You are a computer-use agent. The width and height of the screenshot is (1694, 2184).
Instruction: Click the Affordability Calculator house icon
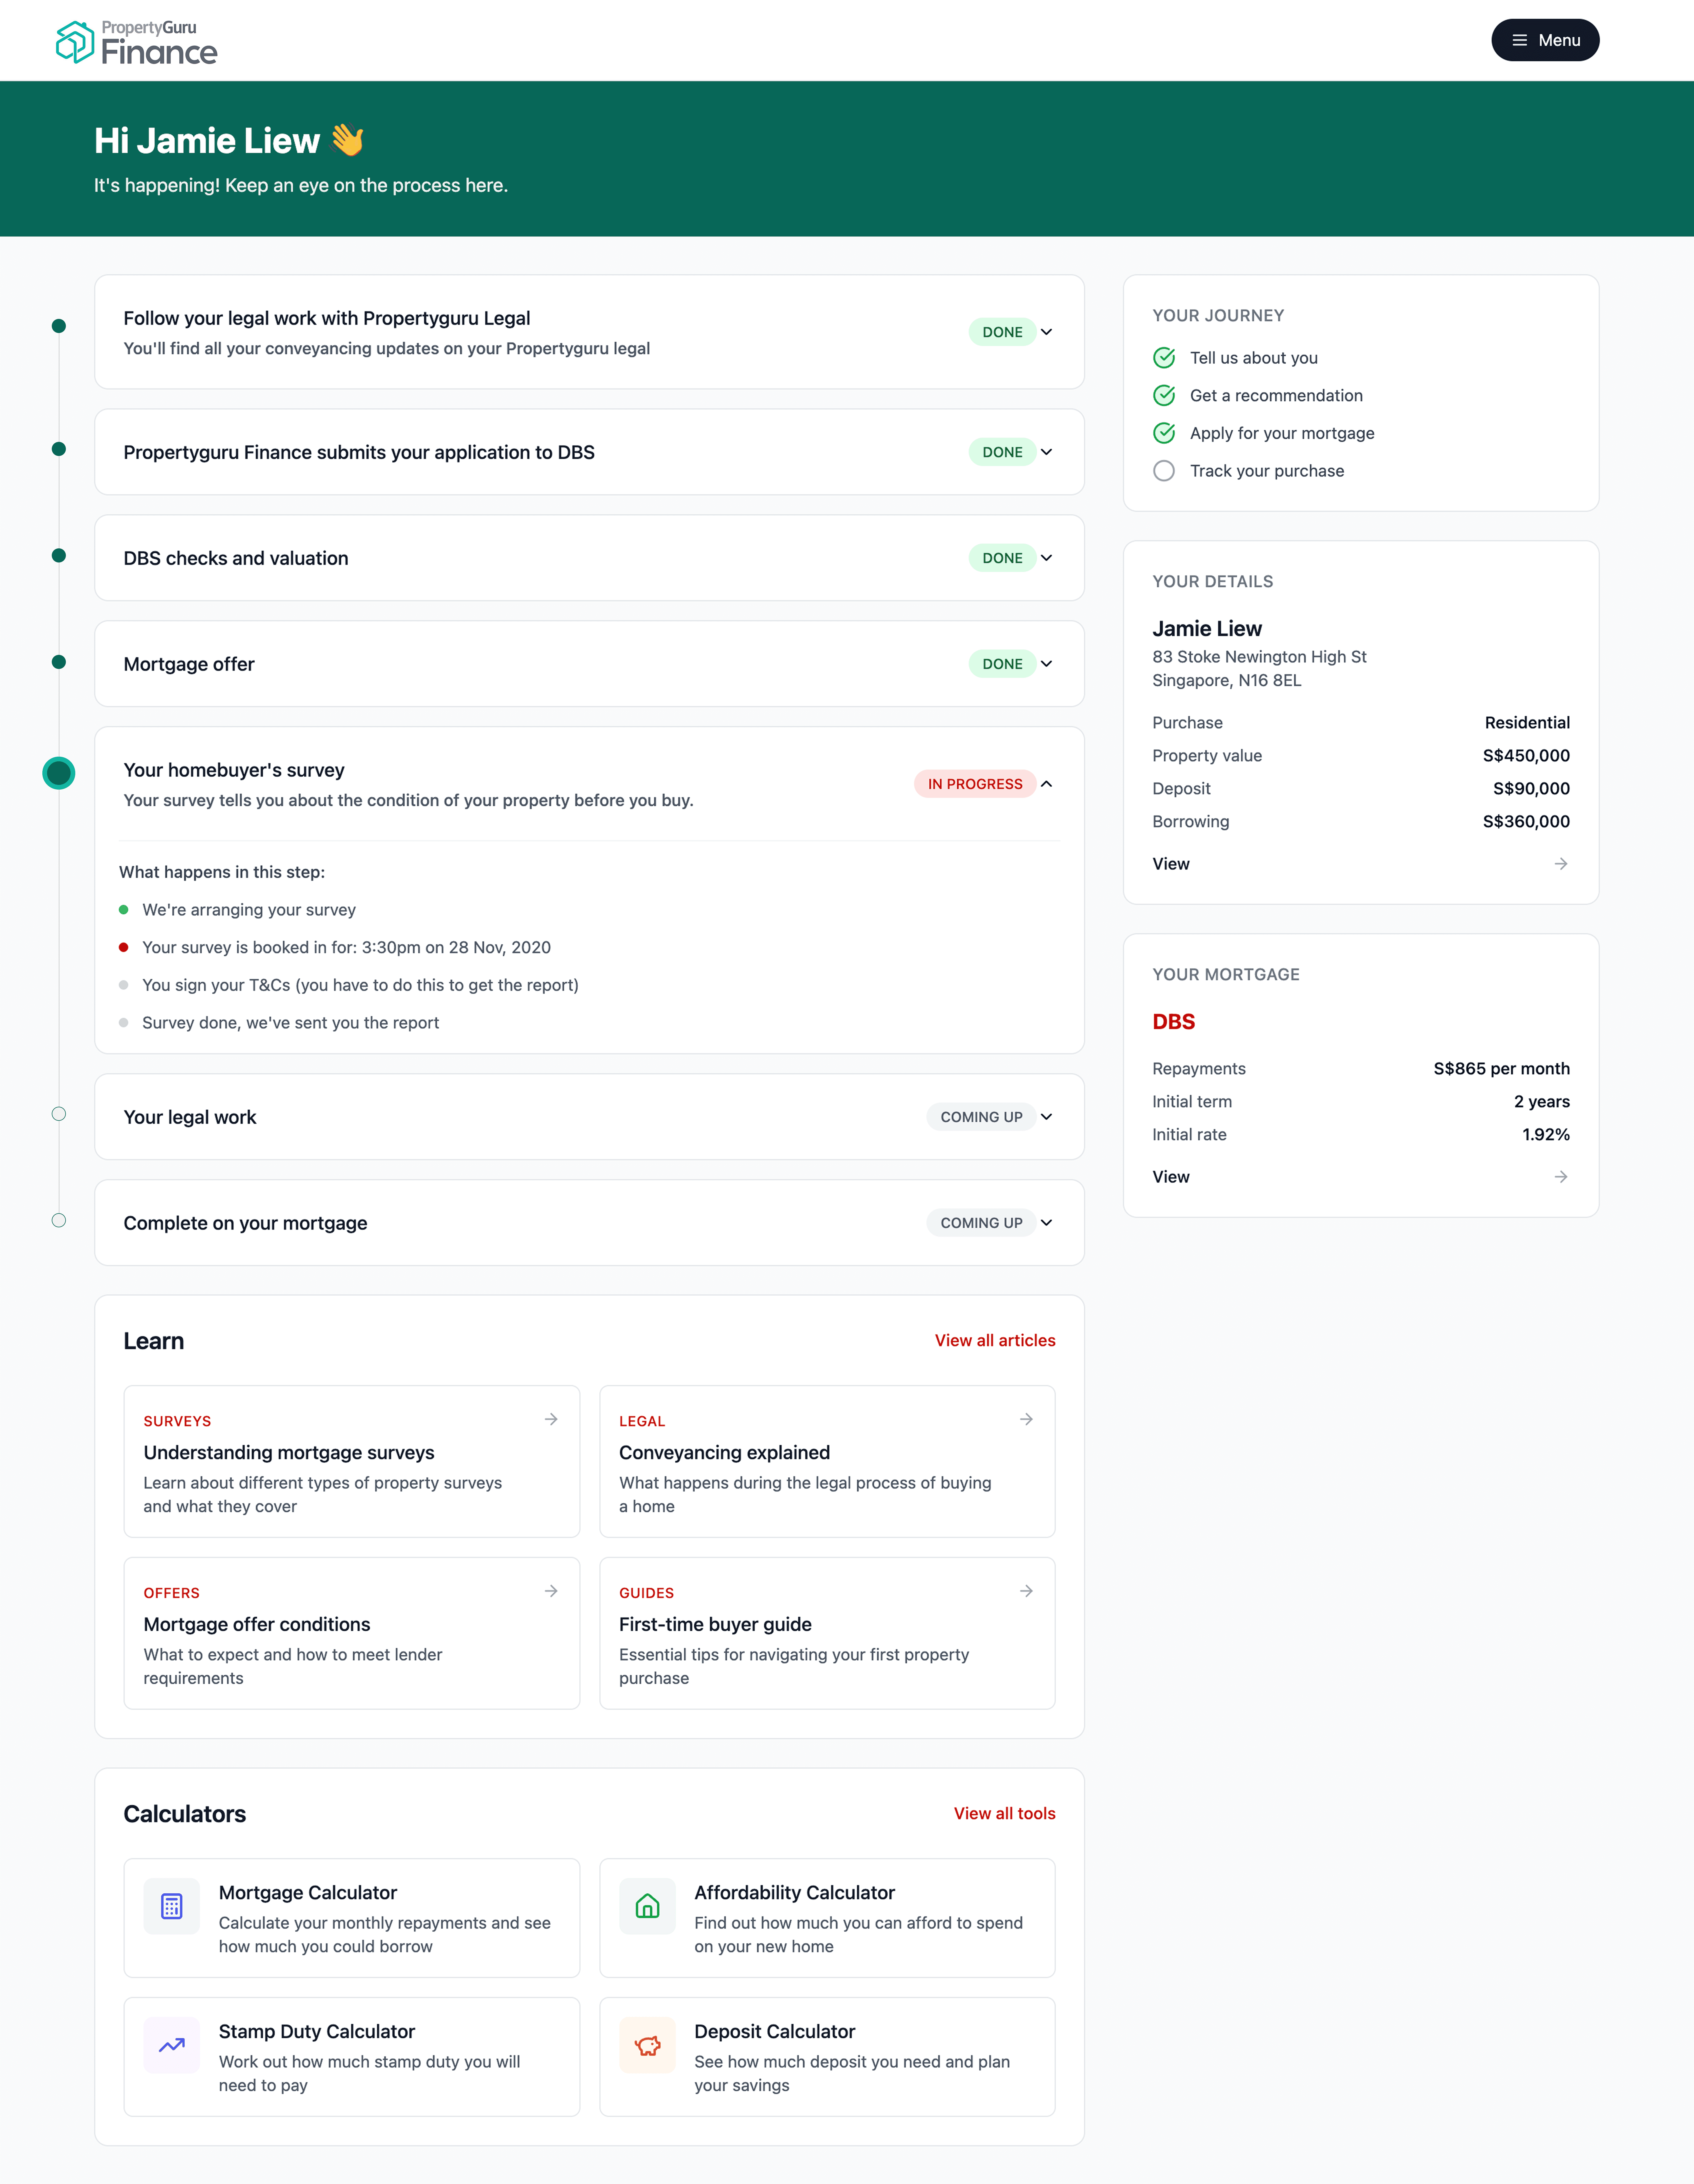coord(647,1906)
